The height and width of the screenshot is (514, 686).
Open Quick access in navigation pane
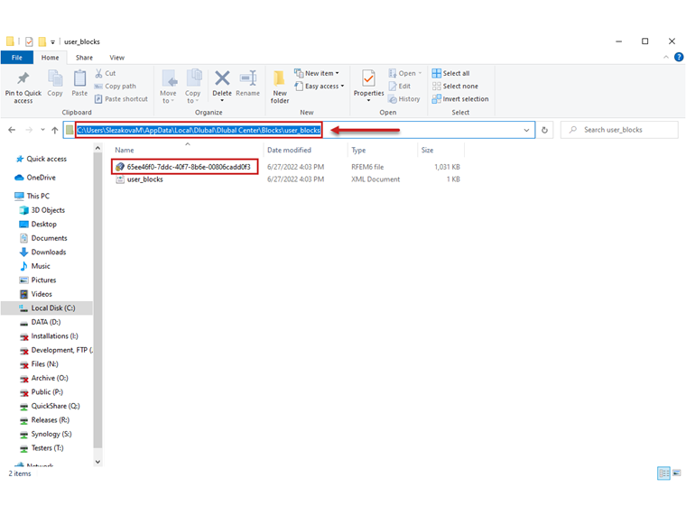[42, 159]
